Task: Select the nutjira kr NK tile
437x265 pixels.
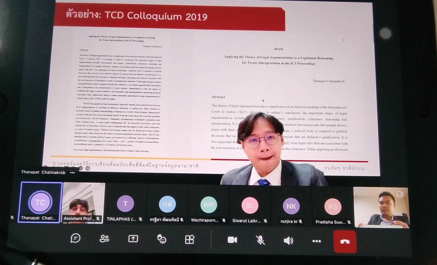Action: point(291,206)
